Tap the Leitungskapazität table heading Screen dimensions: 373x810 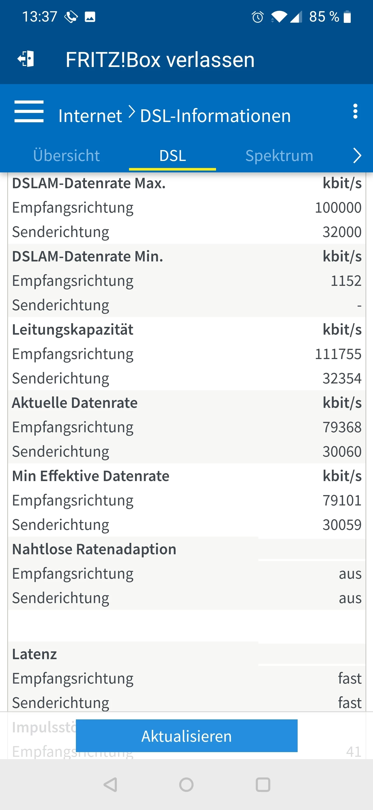[73, 329]
